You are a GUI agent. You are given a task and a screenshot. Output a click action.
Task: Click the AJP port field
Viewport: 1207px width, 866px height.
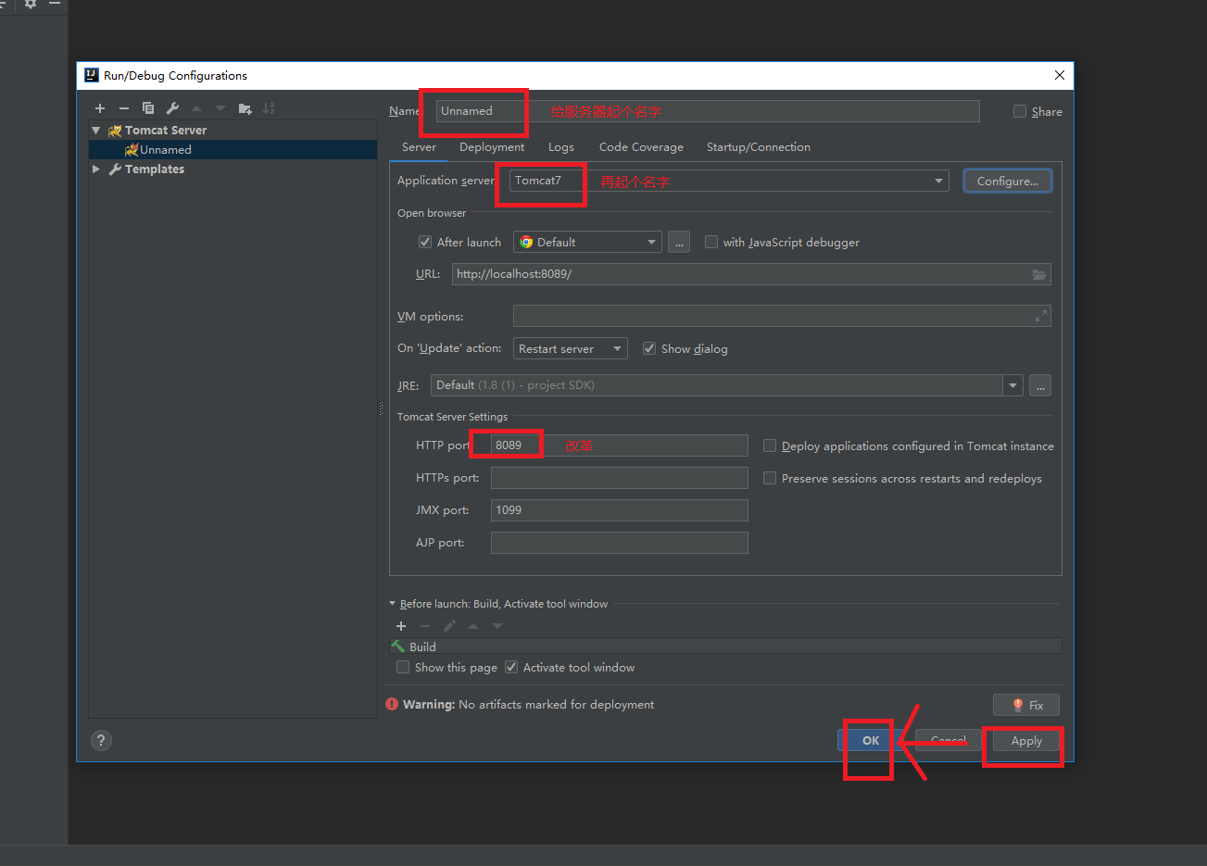coord(619,543)
